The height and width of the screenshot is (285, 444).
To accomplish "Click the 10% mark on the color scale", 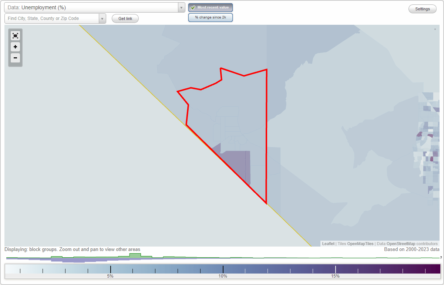I will pos(223,276).
